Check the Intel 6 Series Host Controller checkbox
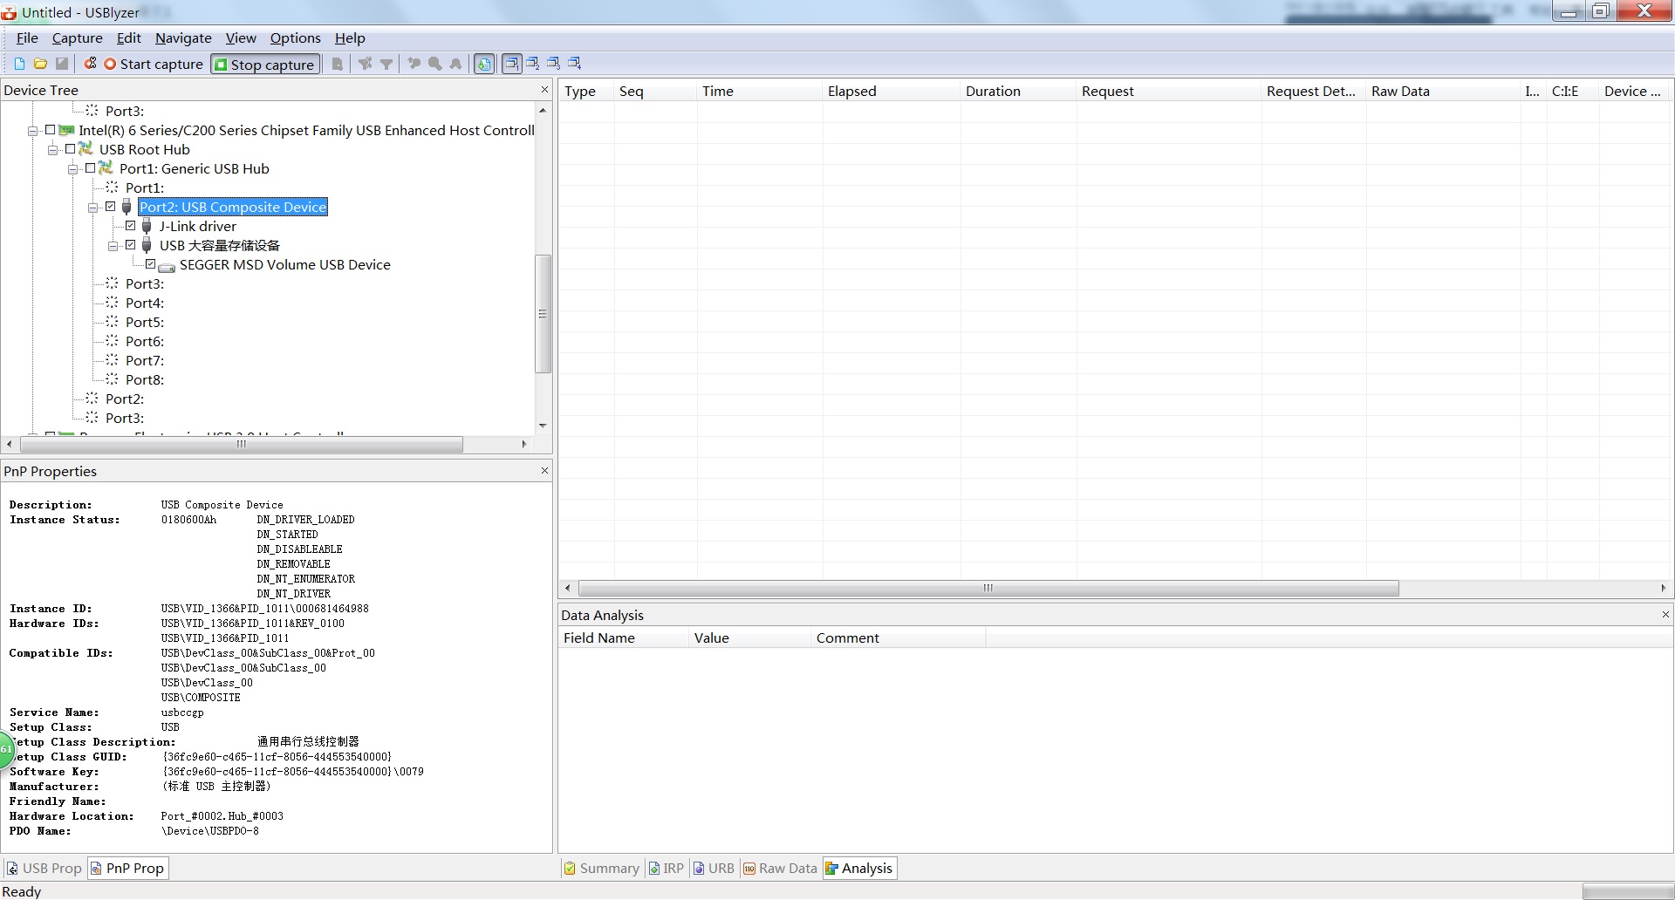This screenshot has width=1675, height=900. click(x=50, y=130)
